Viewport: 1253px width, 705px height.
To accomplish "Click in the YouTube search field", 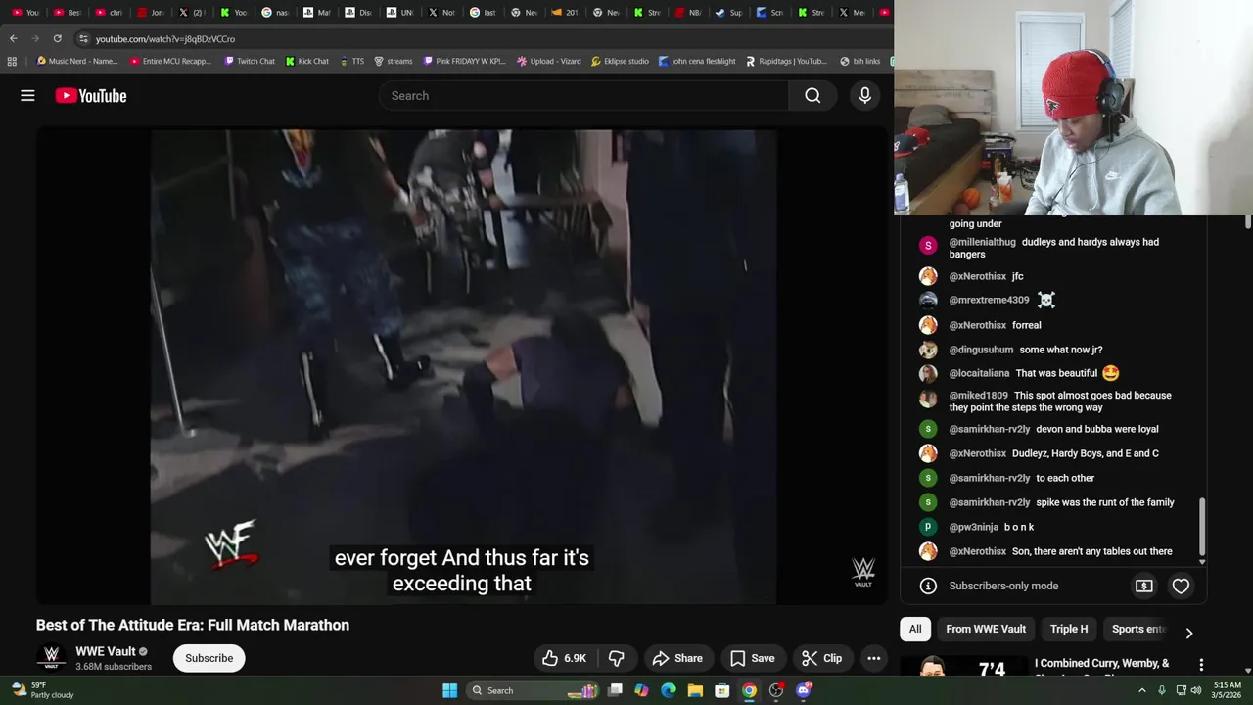I will pyautogui.click(x=583, y=95).
